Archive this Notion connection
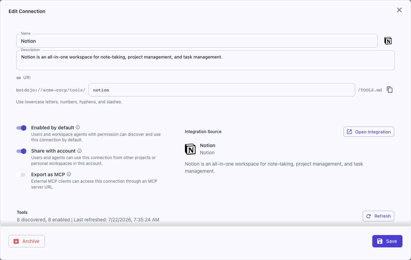The image size is (411, 260). [x=27, y=241]
